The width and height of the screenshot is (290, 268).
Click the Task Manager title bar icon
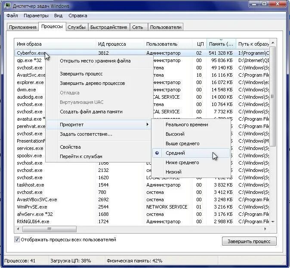pyautogui.click(x=7, y=5)
